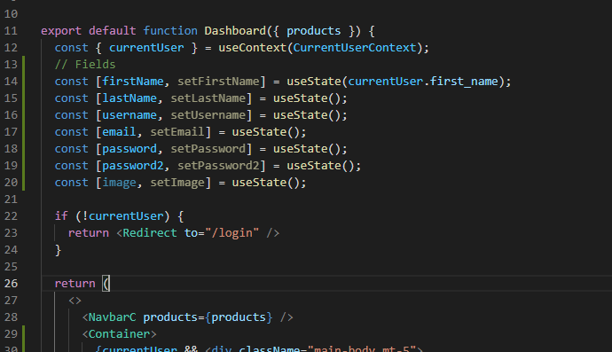Select the "export" keyword on line 11
Viewport: 612px width, 352px height.
(61, 31)
